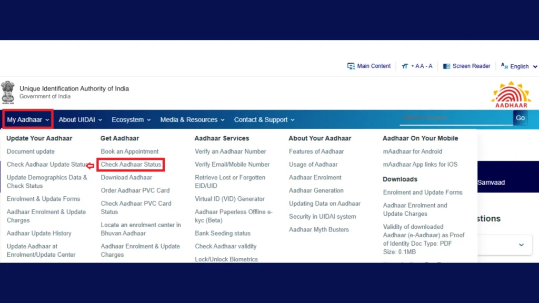539x303 pixels.
Task: Click the Main Content link
Action: [x=374, y=66]
